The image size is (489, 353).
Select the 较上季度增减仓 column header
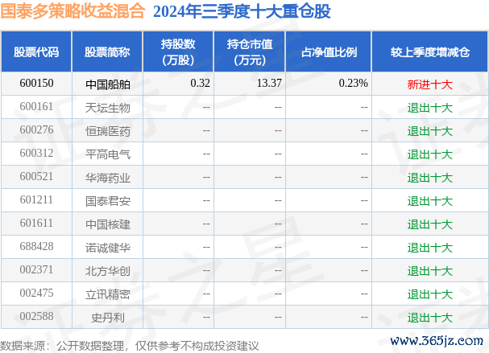click(x=429, y=52)
